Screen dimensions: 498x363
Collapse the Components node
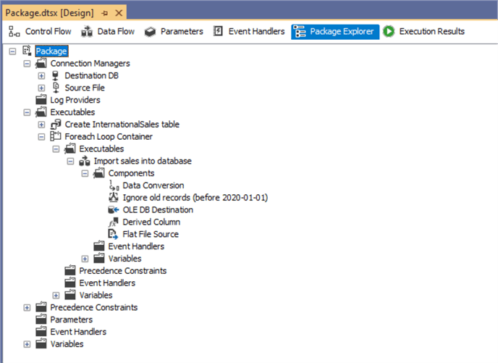[85, 173]
